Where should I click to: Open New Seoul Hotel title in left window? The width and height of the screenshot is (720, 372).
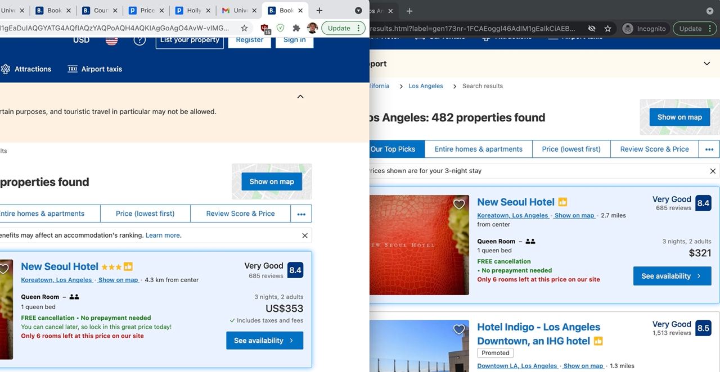tap(60, 266)
